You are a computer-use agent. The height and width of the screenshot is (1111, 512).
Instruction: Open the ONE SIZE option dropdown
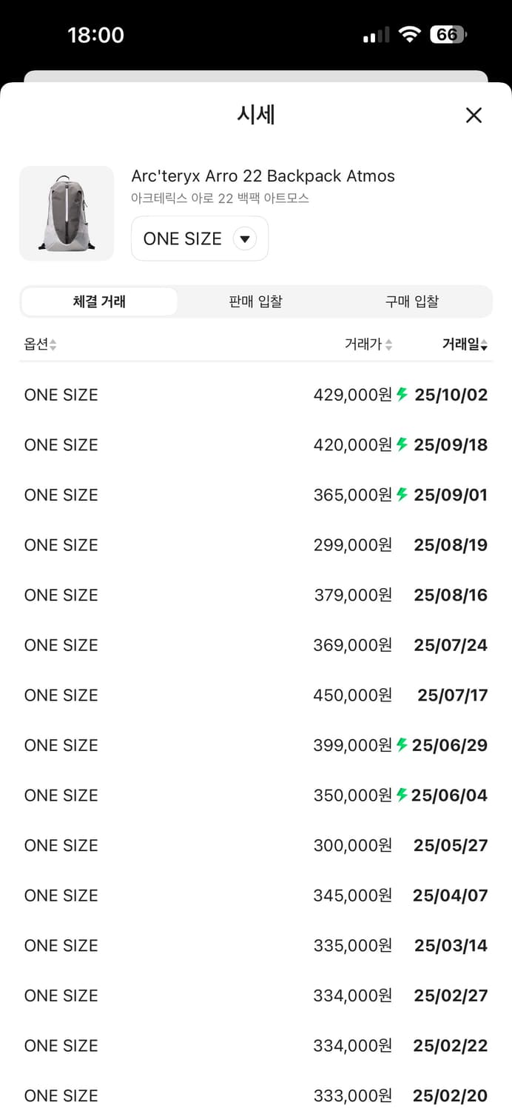(x=199, y=238)
